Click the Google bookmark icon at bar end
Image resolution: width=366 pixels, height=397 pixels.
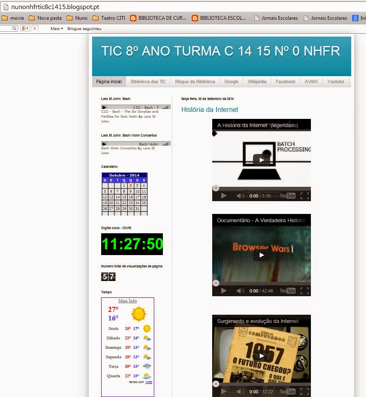coord(355,18)
